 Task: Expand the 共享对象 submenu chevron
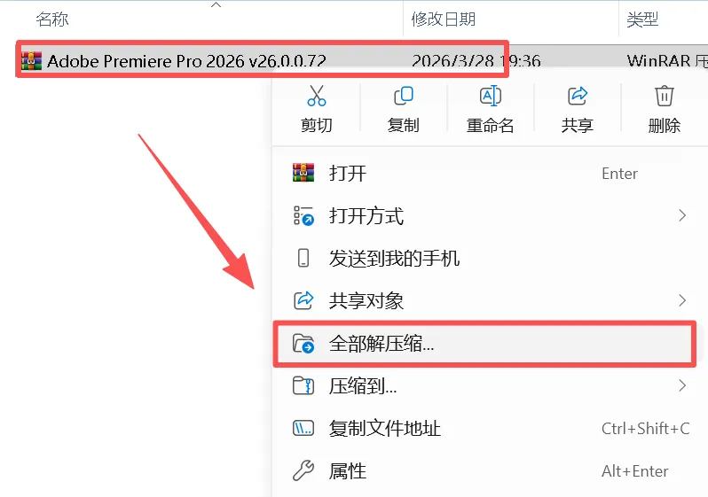tap(682, 300)
